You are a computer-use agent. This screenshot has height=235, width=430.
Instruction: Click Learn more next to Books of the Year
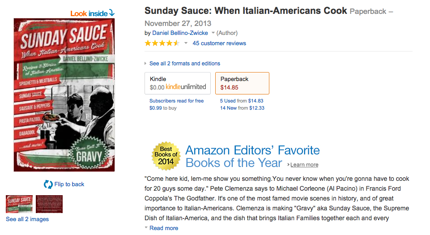[304, 165]
